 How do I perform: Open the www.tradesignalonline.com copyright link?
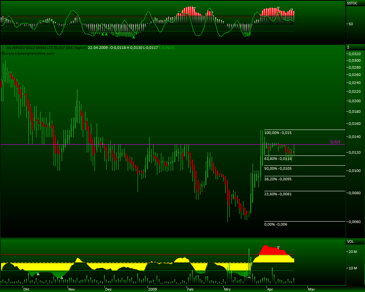tap(29, 54)
